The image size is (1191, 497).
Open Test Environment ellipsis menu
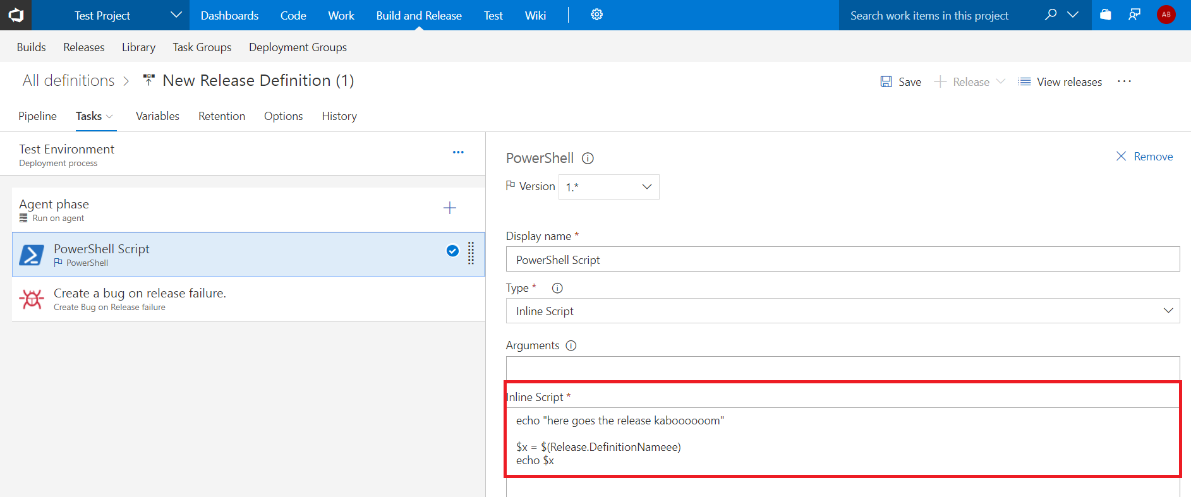coord(458,152)
